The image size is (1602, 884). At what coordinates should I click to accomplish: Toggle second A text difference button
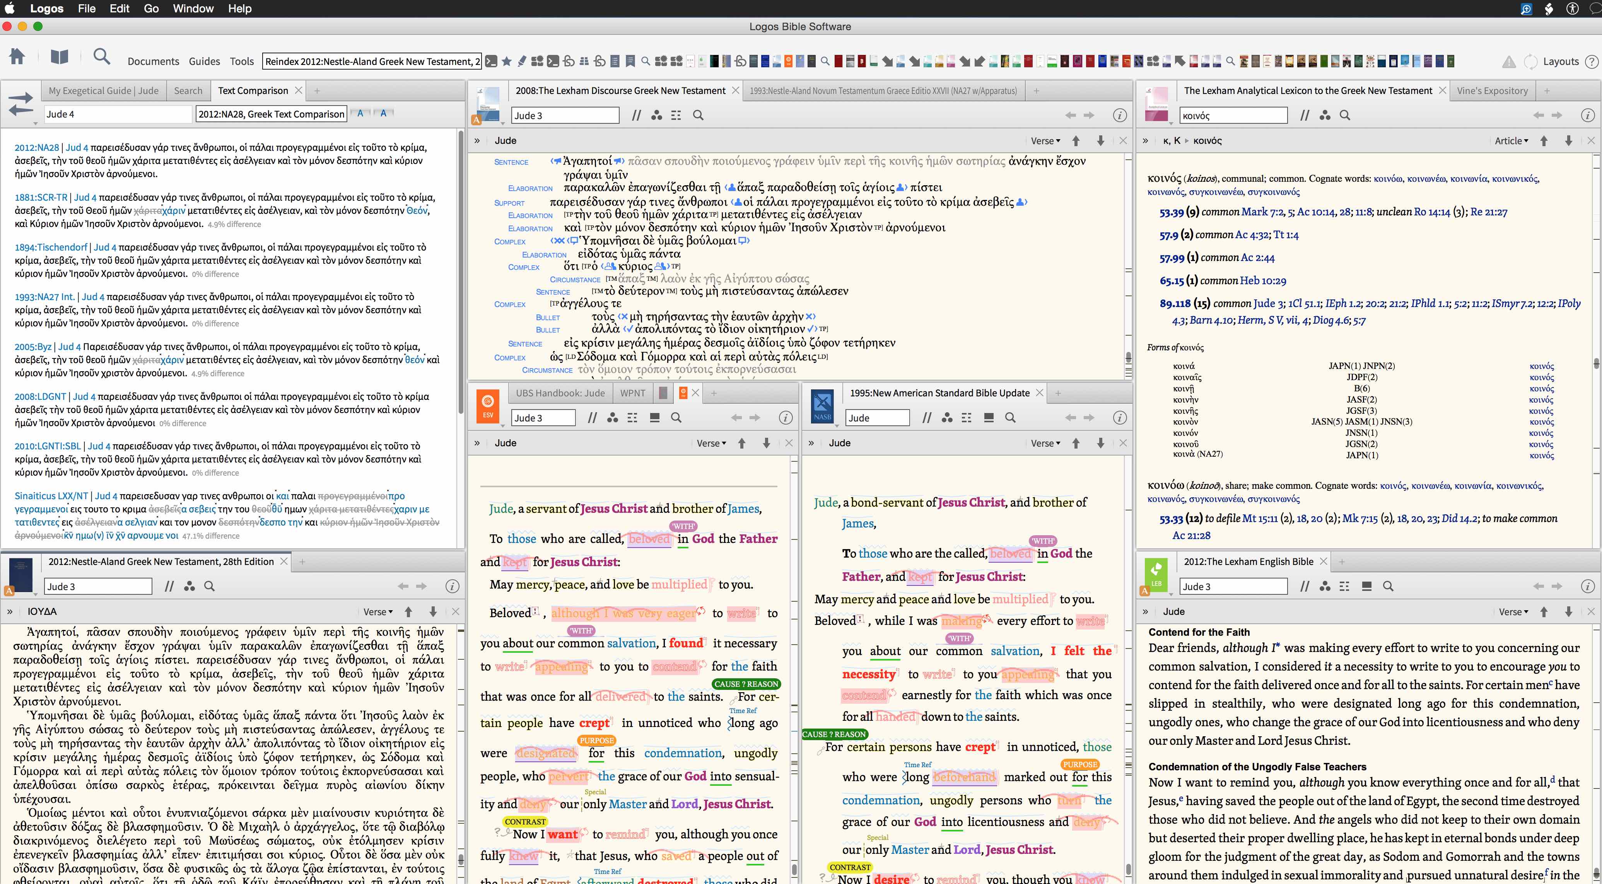click(383, 113)
